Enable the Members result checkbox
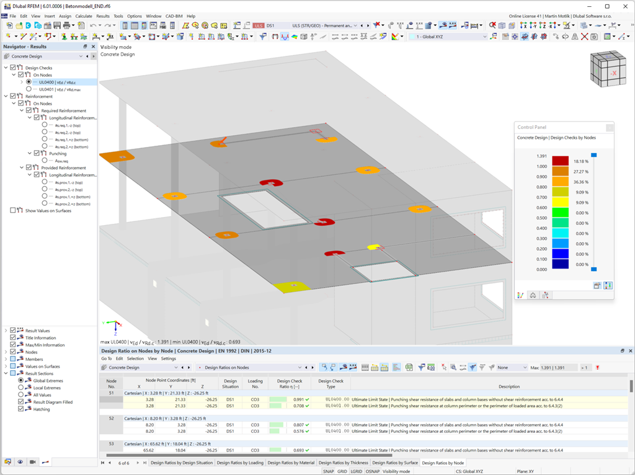The height and width of the screenshot is (475, 635). point(12,359)
